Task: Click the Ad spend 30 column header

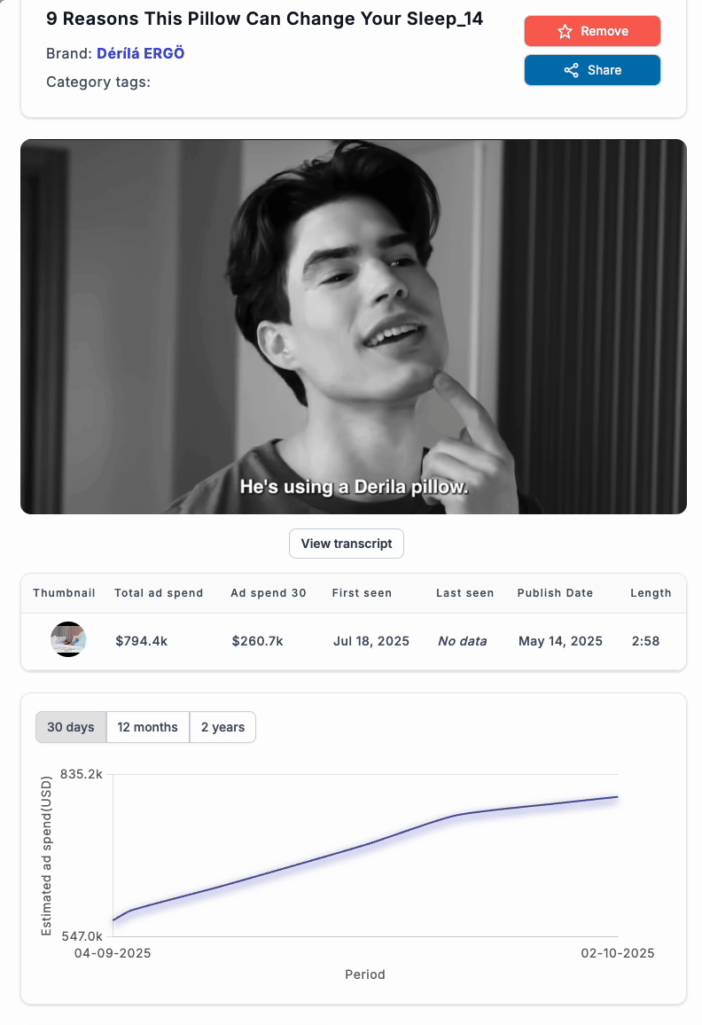Action: 269,593
